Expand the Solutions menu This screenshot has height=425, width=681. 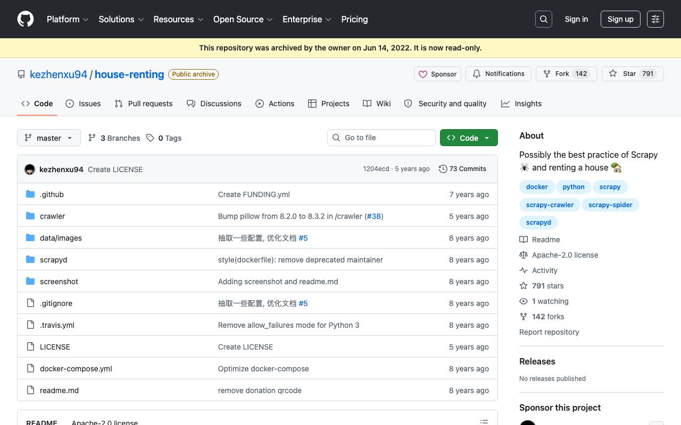click(121, 19)
